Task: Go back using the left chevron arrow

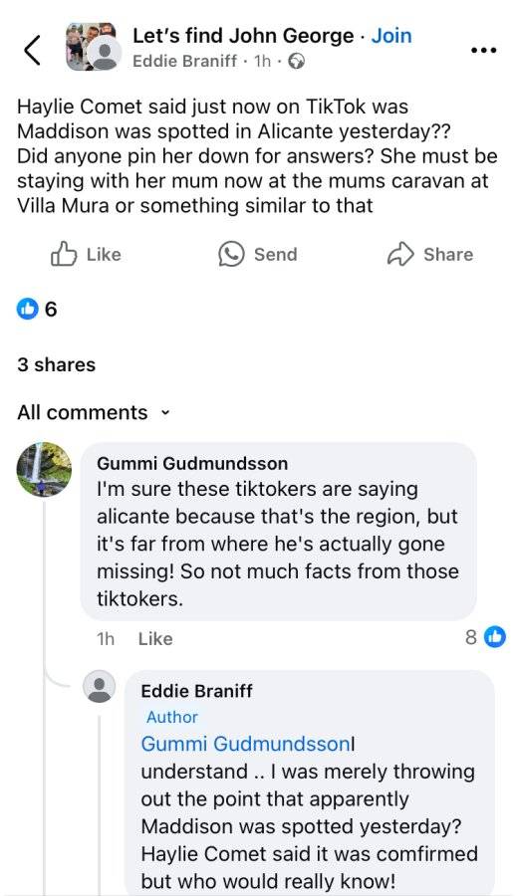Action: pyautogui.click(x=32, y=50)
